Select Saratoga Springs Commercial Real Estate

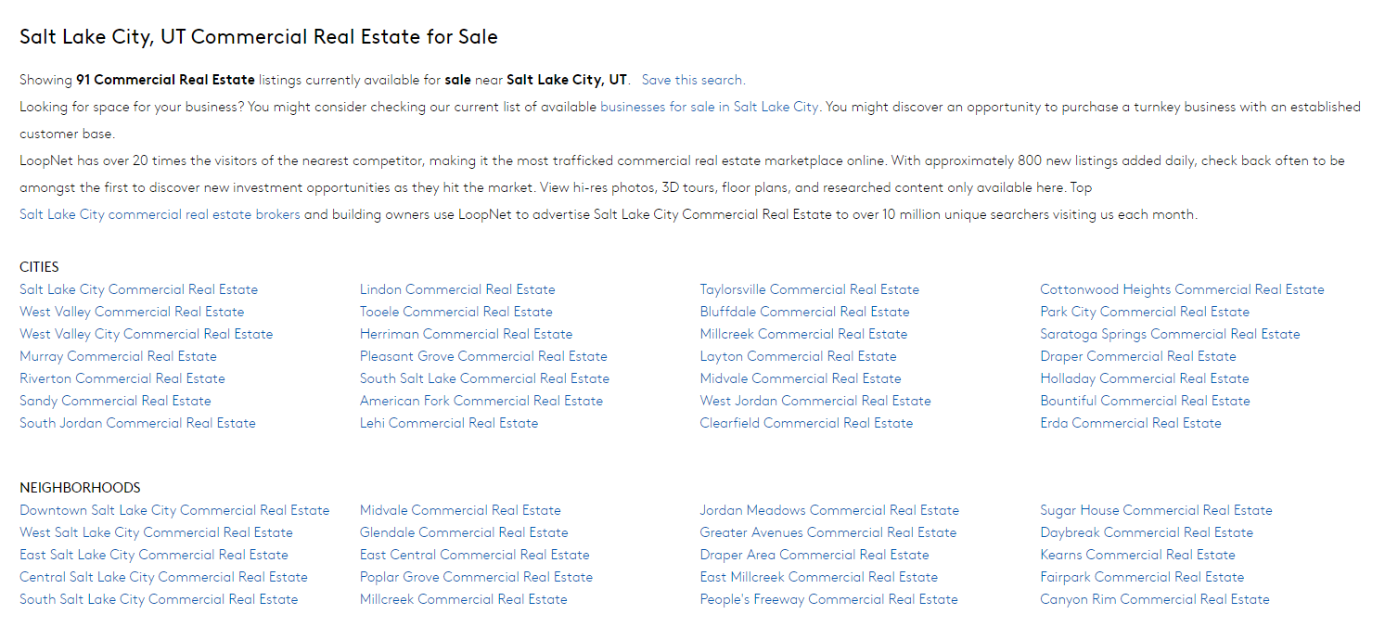pos(1170,334)
